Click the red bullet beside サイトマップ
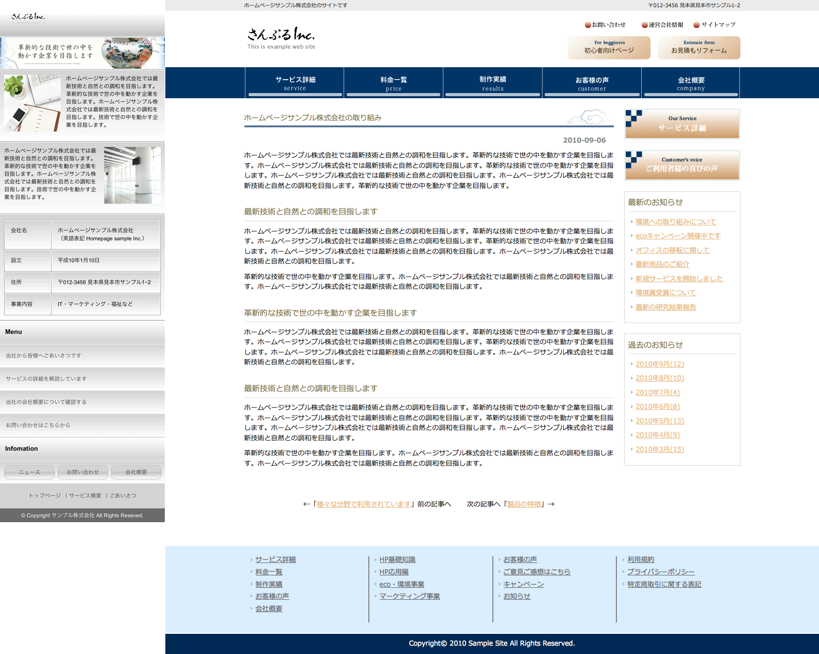819x654 pixels. [697, 25]
